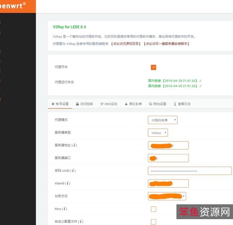Click the V2Ray for LEDE 0.4 title

(x=69, y=27)
